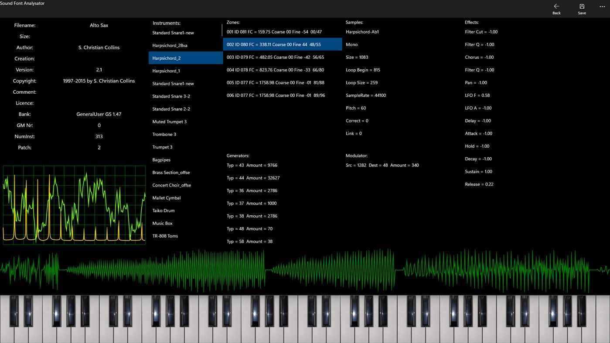Viewport: 610px width, 343px height.
Task: Select the TR-808 Toms instrument
Action: coord(165,236)
